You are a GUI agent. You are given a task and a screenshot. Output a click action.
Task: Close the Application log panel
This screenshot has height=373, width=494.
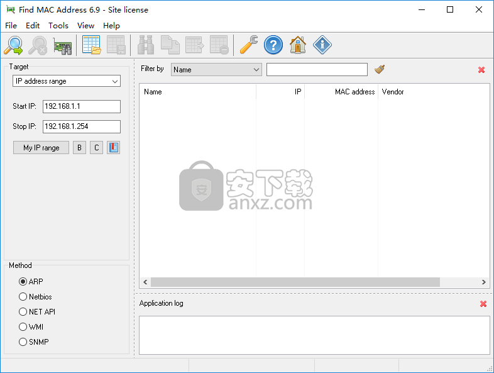click(483, 304)
